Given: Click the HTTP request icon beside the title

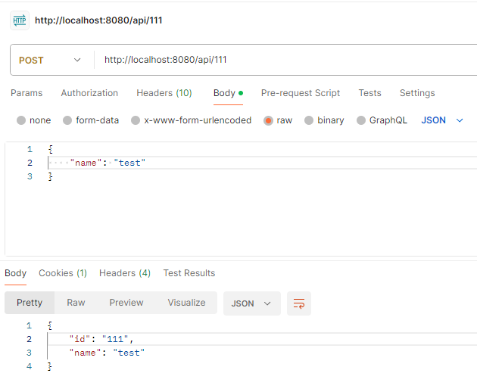Looking at the screenshot, I should pyautogui.click(x=20, y=20).
